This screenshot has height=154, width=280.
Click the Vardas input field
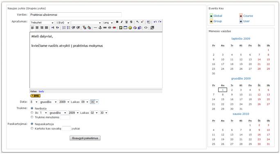[x=76, y=15]
